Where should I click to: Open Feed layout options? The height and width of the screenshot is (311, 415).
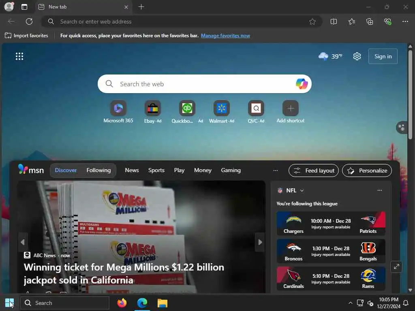314,170
